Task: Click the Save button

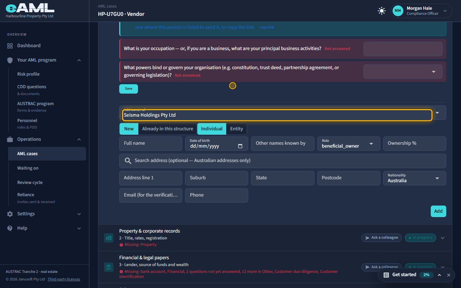Action: tap(129, 89)
